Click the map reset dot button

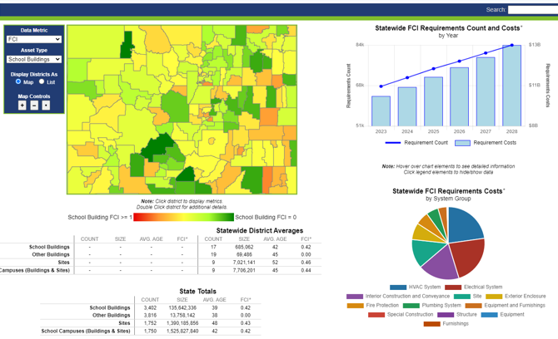[46, 106]
